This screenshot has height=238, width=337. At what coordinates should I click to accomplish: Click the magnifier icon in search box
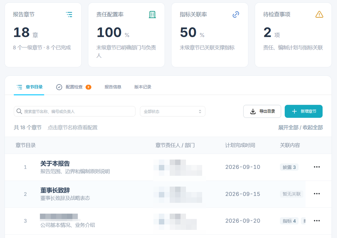pos(19,111)
